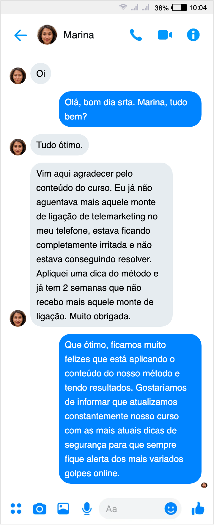
Task: Tap the 'Que ótimo, ficamos muito felizes' message
Action: (130, 409)
